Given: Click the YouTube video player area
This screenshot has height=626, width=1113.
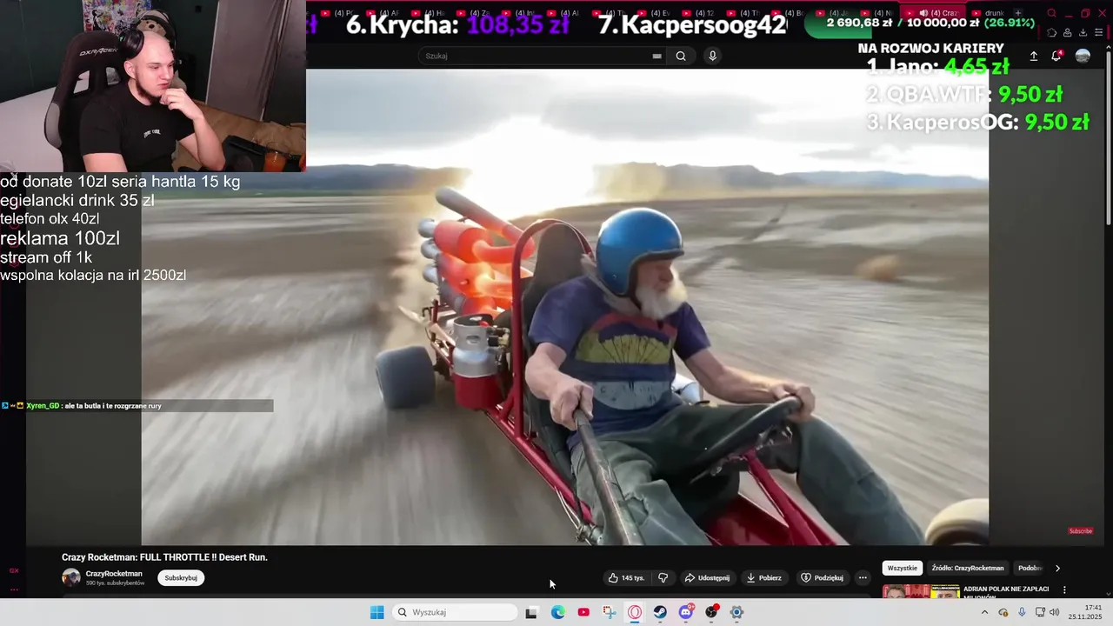Looking at the screenshot, I should coord(565,307).
